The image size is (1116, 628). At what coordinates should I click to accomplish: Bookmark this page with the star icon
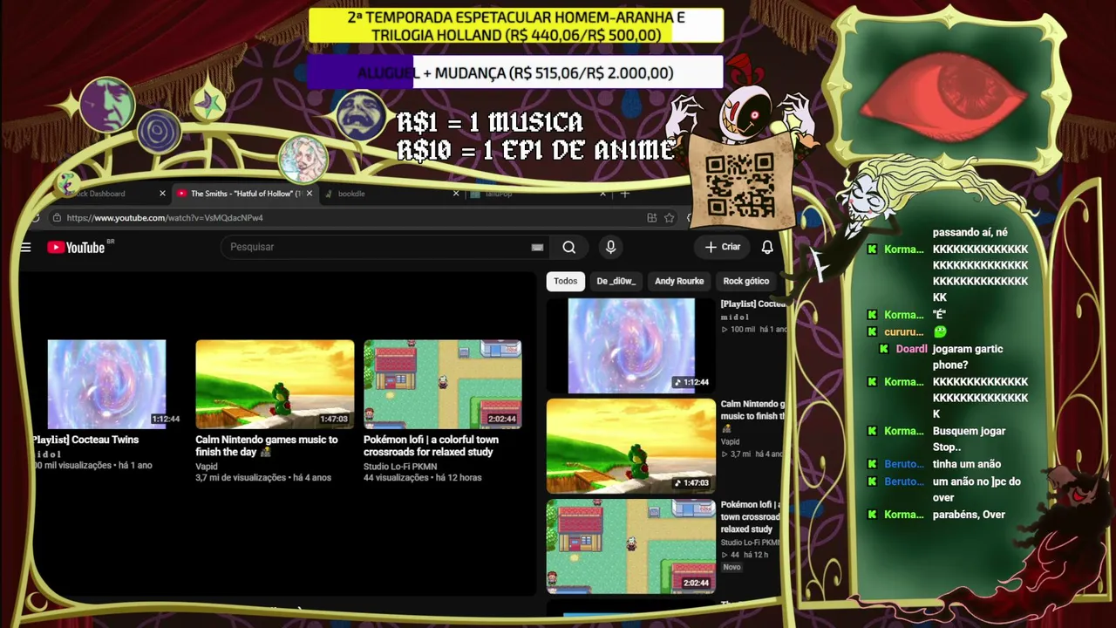coord(669,218)
